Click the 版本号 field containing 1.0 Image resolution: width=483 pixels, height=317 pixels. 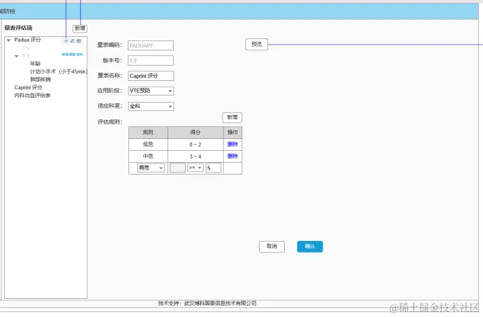pyautogui.click(x=151, y=60)
